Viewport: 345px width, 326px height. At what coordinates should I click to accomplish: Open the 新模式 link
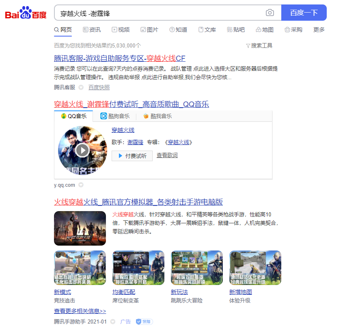tap(63, 292)
